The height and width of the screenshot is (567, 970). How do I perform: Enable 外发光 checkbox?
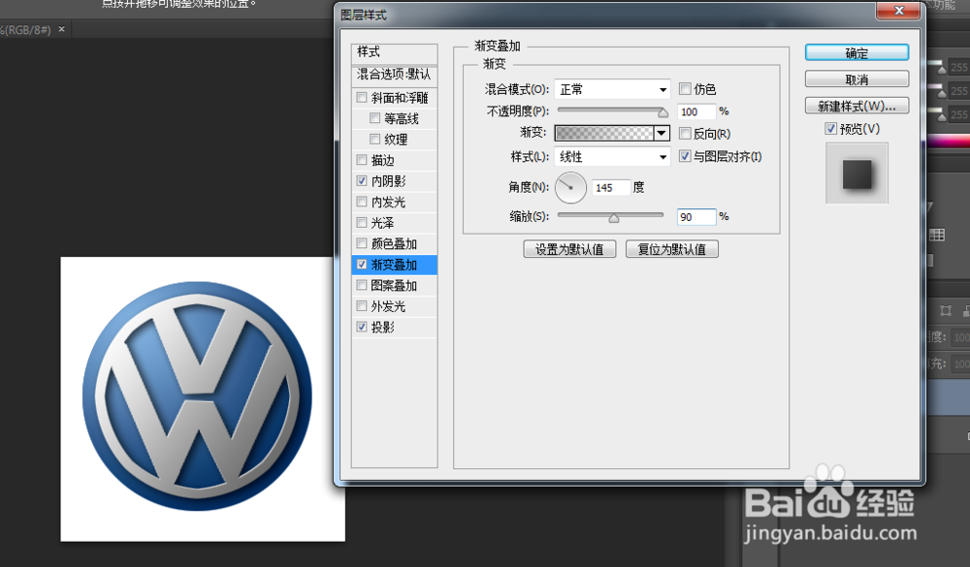362,306
